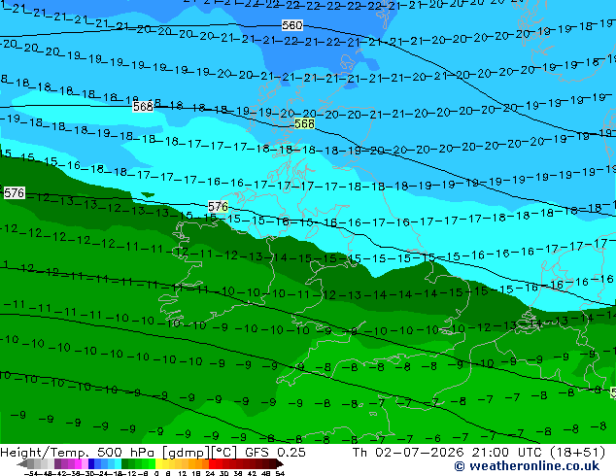Click the bright red swatch above 24
The width and height of the screenshot is (616, 476).
212,463
